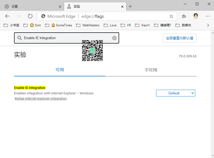Select the 可用 tab

[60, 70]
